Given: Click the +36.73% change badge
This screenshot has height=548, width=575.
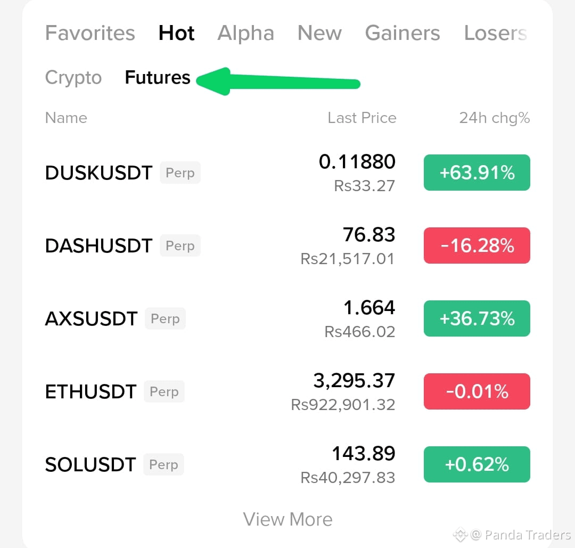Looking at the screenshot, I should pyautogui.click(x=477, y=318).
